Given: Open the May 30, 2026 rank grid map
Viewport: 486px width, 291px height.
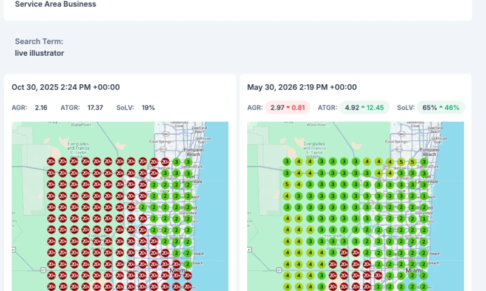Looking at the screenshot, I should (x=355, y=206).
